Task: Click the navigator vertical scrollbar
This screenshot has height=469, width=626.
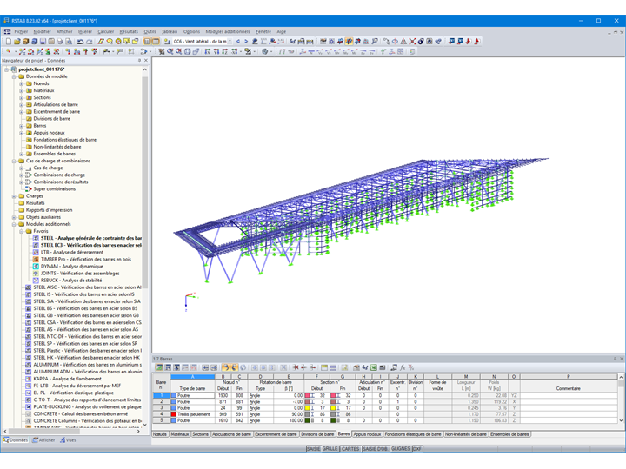Action: click(145, 182)
